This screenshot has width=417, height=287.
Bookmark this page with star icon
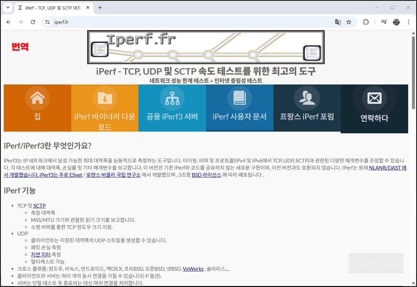349,22
